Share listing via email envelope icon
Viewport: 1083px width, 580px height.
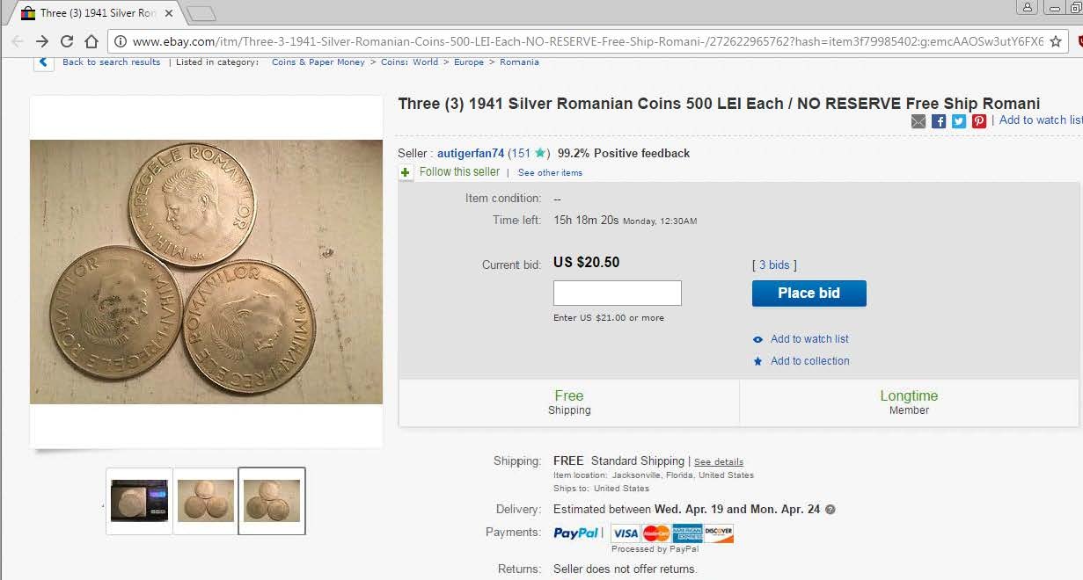coord(918,121)
